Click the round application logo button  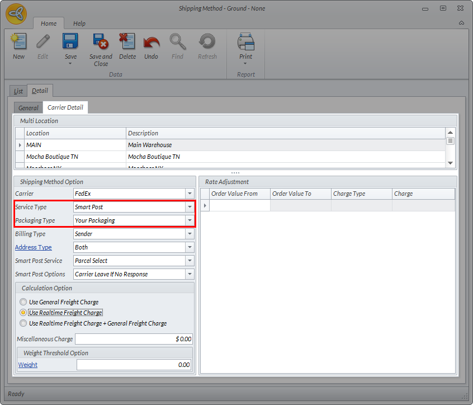click(x=16, y=15)
